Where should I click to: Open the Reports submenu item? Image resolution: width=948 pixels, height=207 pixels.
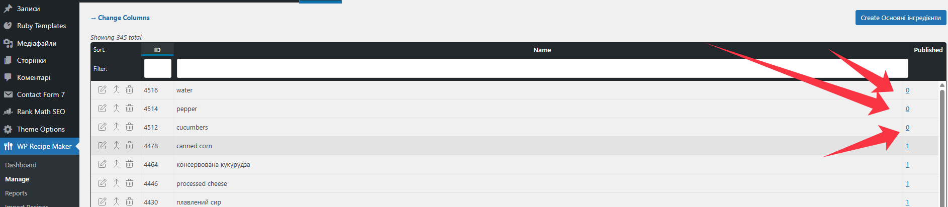[x=16, y=193]
